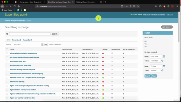Go back to 2018 date hierarchy

click(x=8, y=40)
